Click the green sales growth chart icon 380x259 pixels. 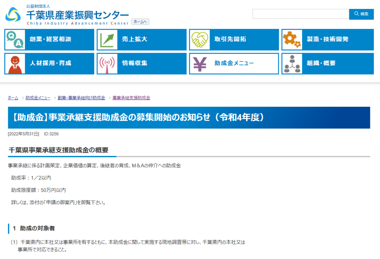[108, 40]
